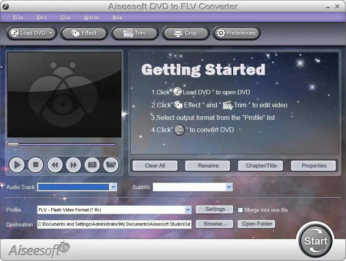Play the preview video
The width and height of the screenshot is (346, 261).
17,165
